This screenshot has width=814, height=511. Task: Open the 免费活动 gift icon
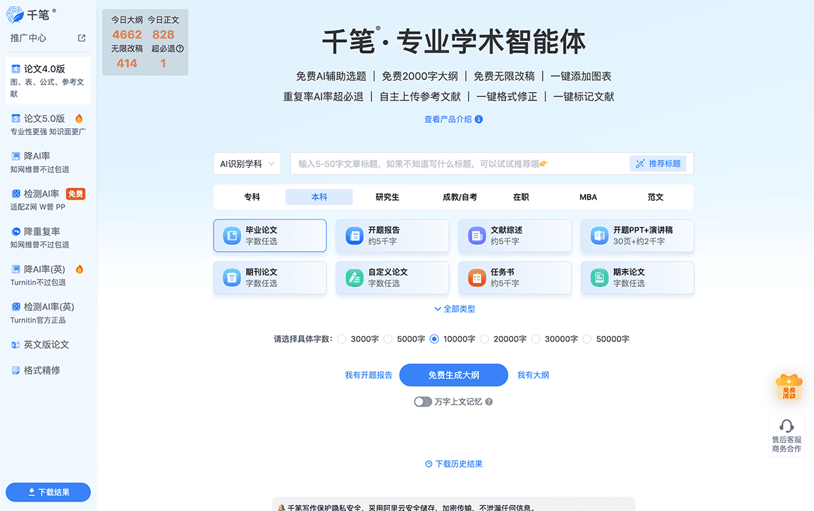coord(788,387)
